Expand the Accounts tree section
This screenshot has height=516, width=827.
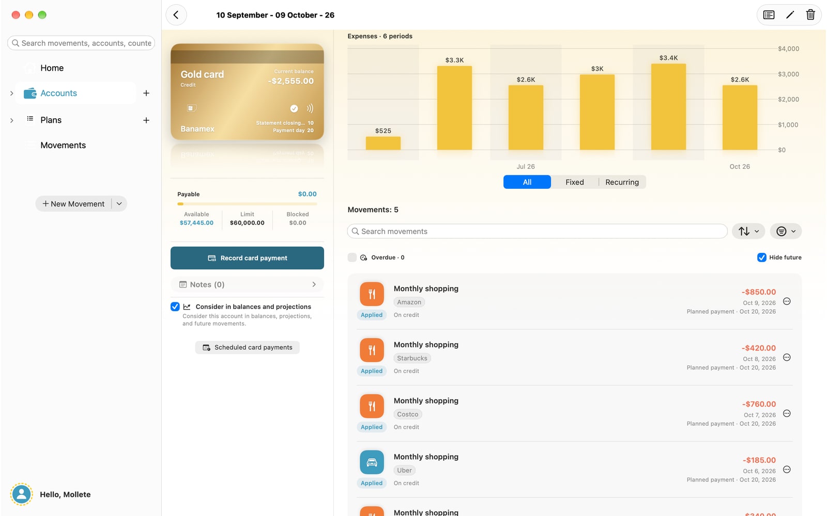tap(12, 93)
